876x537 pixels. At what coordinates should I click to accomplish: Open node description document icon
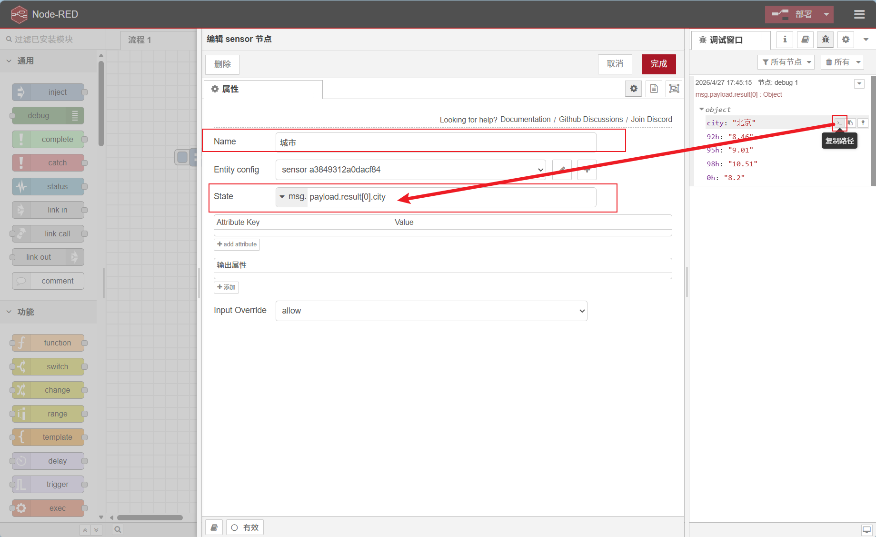654,89
